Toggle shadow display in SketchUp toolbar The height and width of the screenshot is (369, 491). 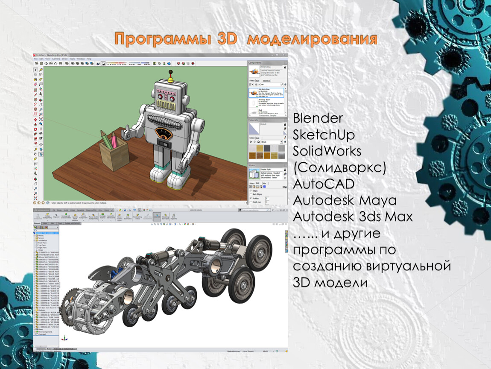[x=103, y=64]
